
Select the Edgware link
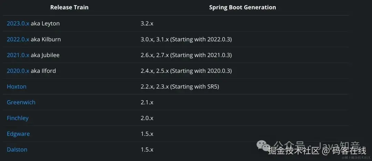(18, 134)
